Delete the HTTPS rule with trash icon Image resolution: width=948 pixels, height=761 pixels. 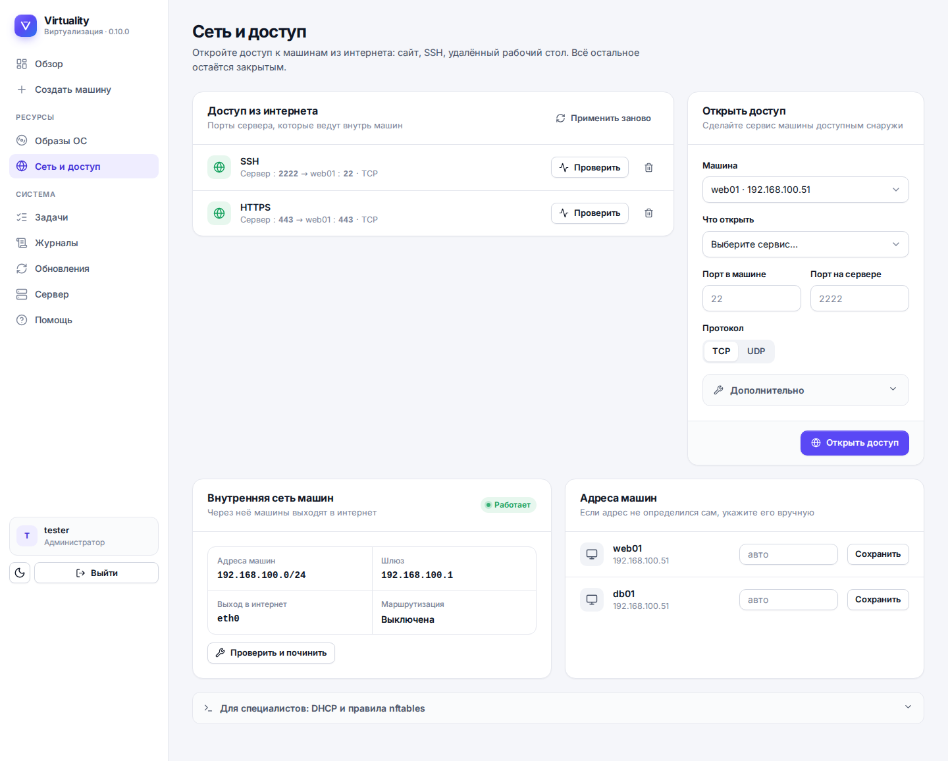648,213
